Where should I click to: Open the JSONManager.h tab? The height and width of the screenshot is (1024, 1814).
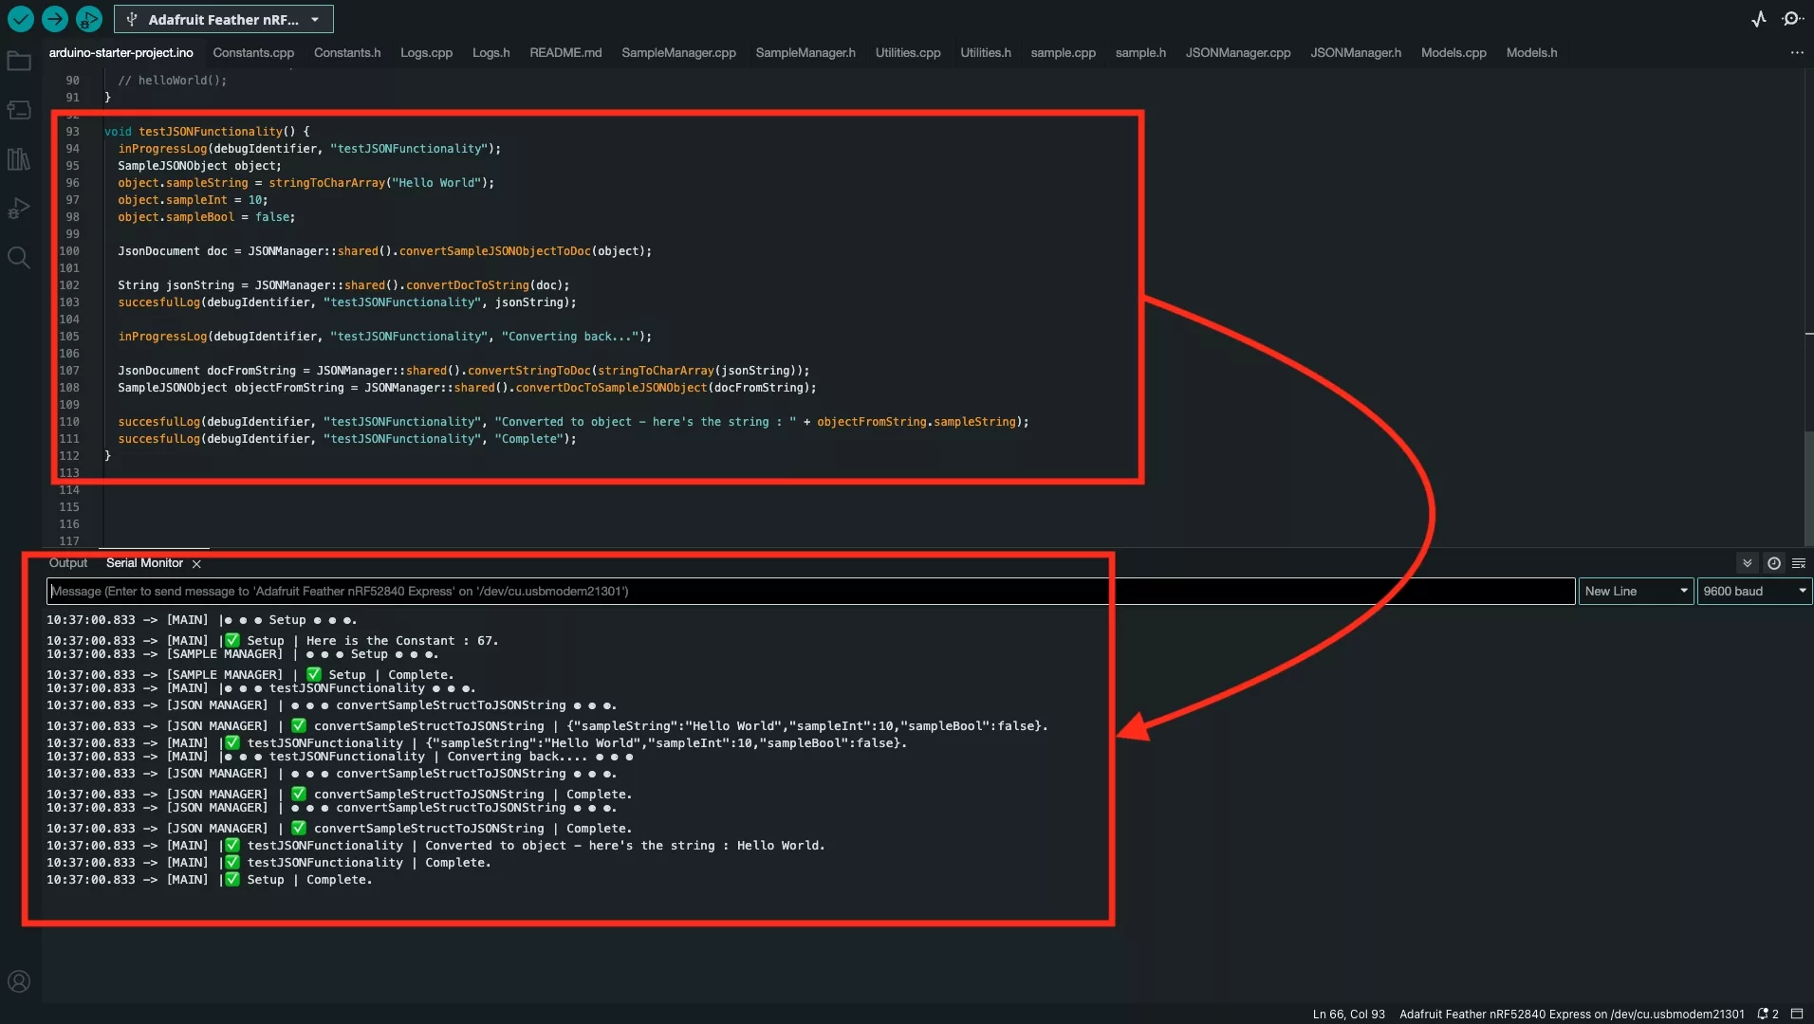1356,53
